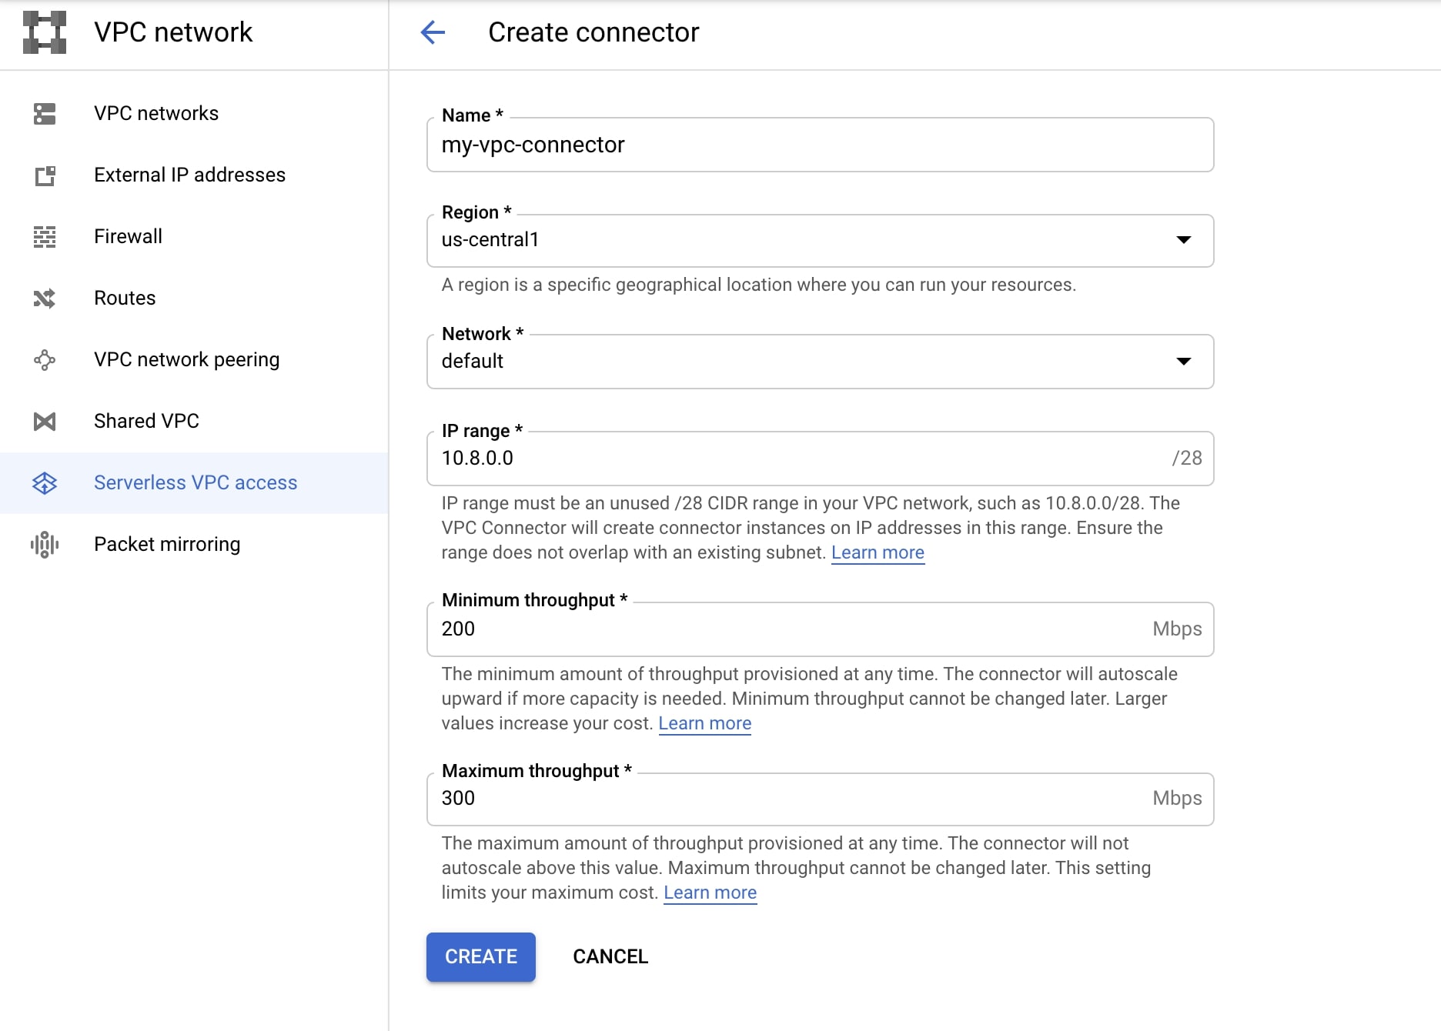Click the back arrow beside Create connector
Viewport: 1441px width, 1031px height.
433,32
